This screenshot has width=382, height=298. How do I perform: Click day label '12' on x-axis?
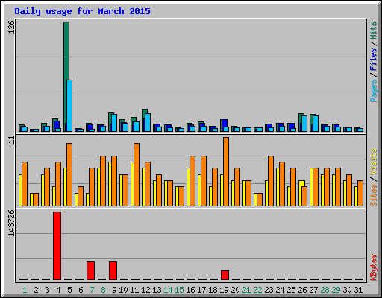pos(145,290)
